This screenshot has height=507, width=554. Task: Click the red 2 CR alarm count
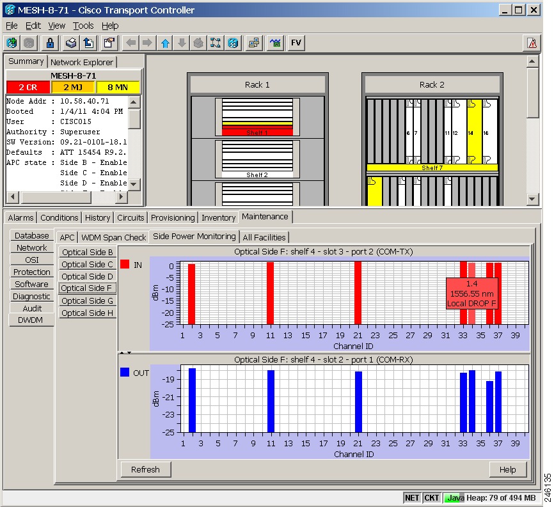coord(28,87)
